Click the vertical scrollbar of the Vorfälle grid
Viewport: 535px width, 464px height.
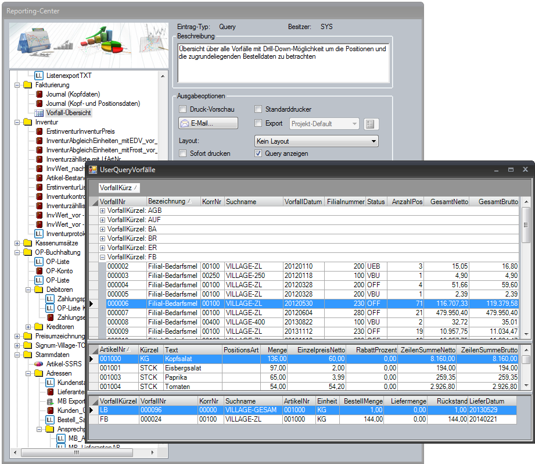[x=526, y=273]
